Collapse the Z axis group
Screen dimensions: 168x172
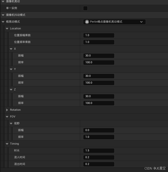click(x=11, y=90)
